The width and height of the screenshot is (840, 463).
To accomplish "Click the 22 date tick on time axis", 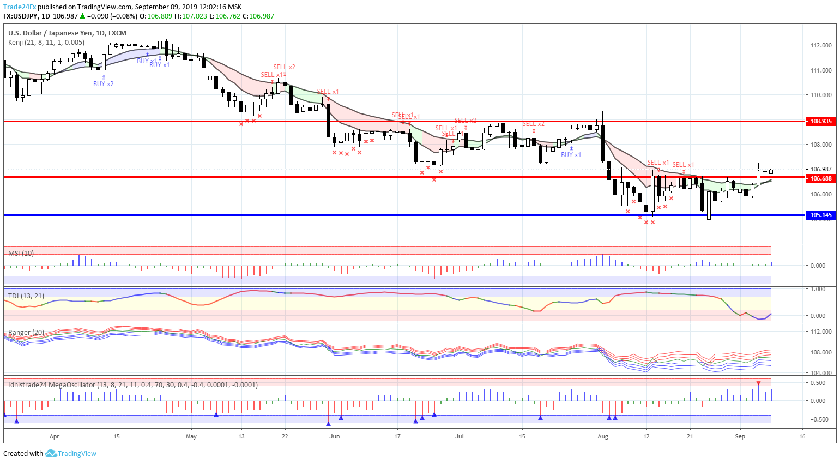I will 285,436.
